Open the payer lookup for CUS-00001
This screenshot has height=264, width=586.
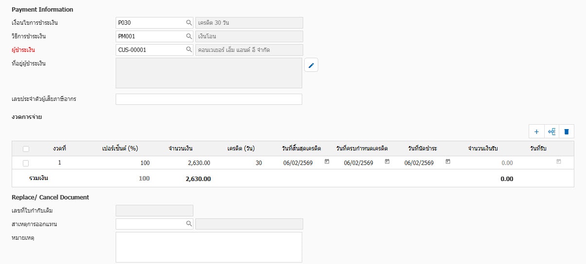(189, 50)
